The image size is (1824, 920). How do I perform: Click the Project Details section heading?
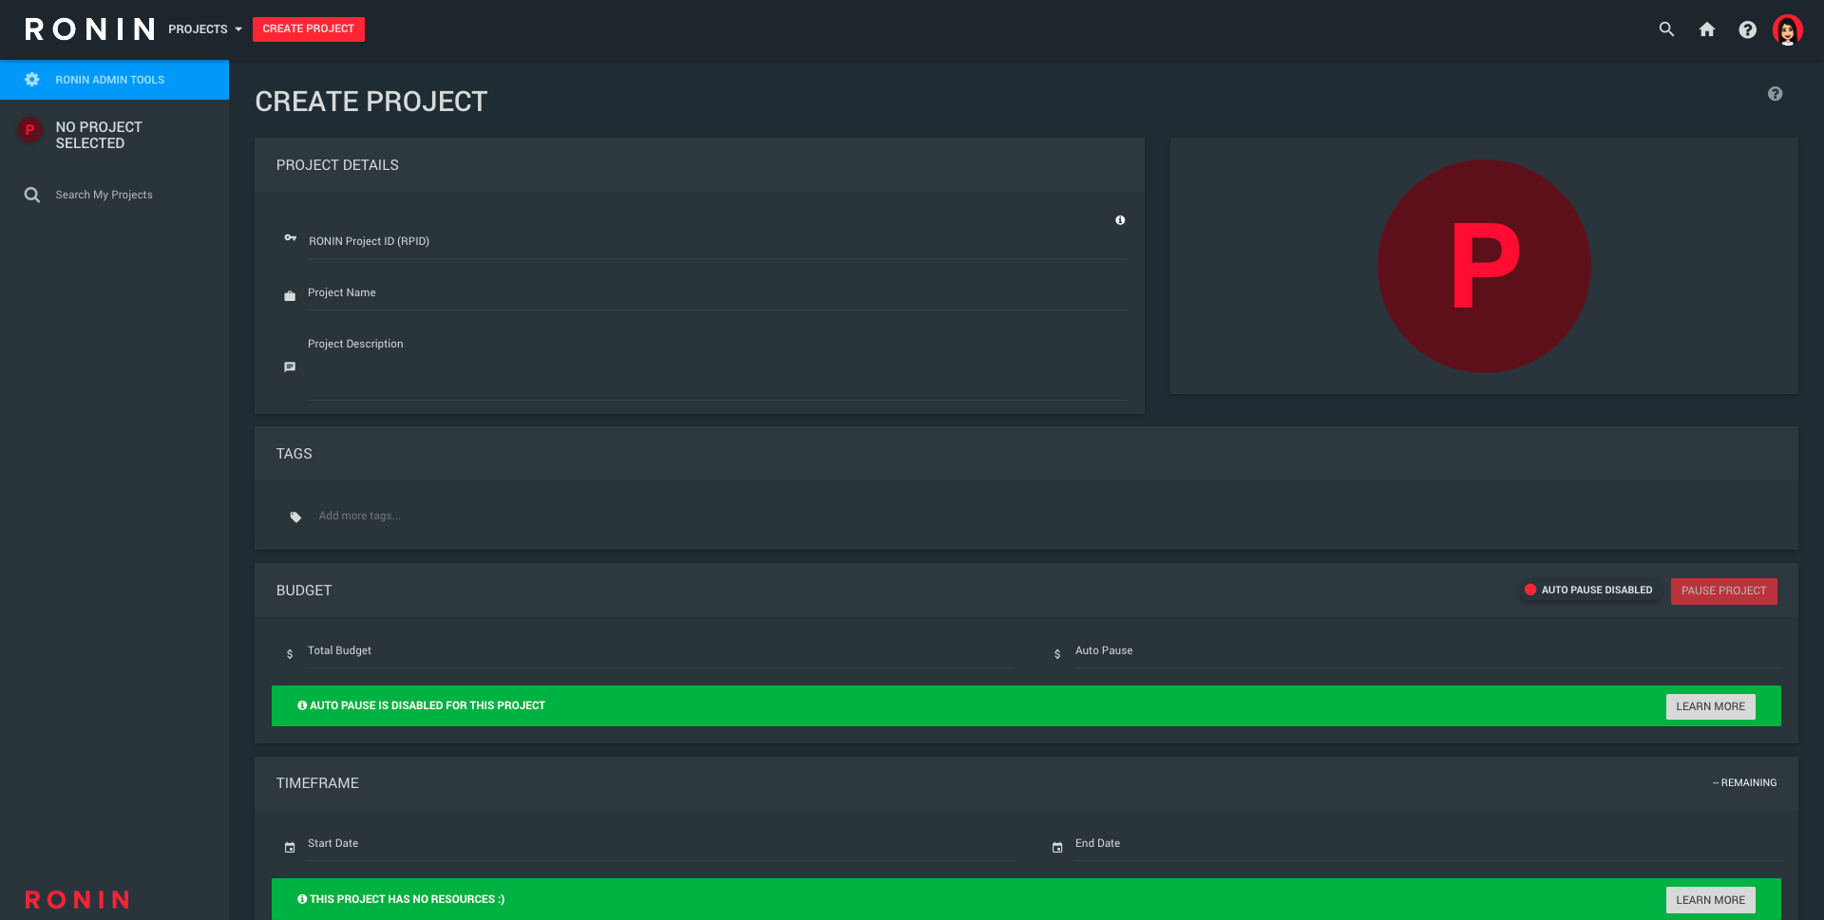coord(337,165)
